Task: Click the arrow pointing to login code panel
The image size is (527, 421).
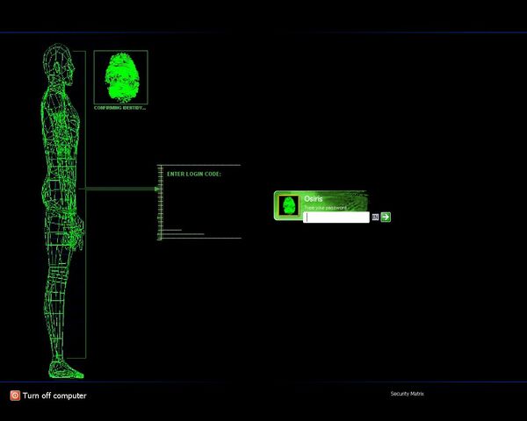Action: coord(123,189)
